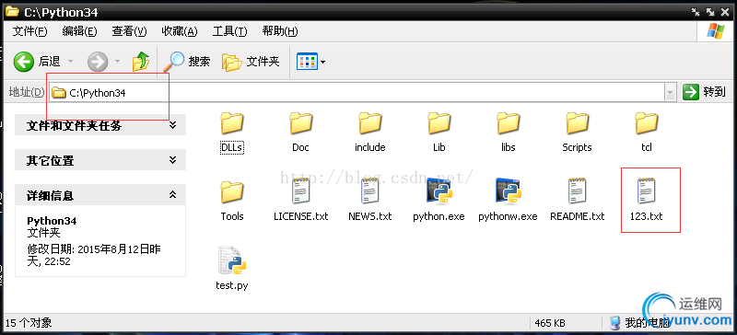This screenshot has height=335, width=737.
Task: Toggle the Folders (文件夹) pane
Action: coord(251,62)
